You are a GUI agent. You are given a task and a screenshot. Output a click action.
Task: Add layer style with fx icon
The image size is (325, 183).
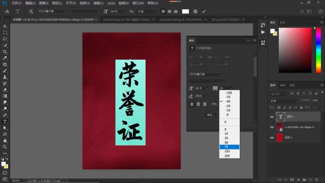point(286,179)
